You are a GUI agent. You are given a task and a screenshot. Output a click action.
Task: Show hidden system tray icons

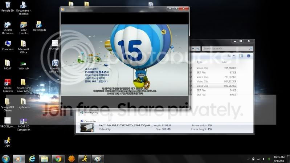coord(248,159)
